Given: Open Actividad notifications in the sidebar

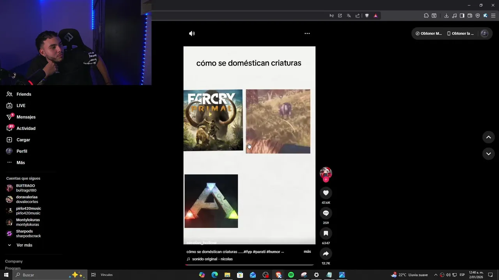Looking at the screenshot, I should click(21, 128).
